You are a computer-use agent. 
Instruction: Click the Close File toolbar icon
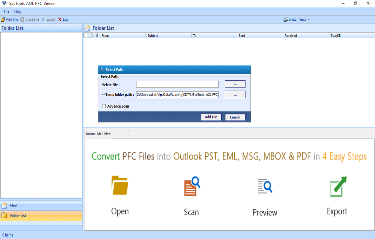(x=22, y=19)
